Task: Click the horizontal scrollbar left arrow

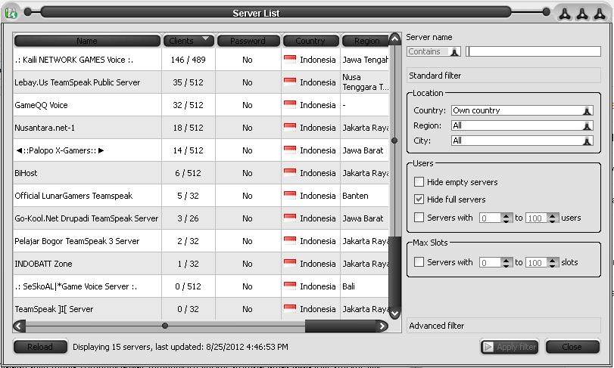Action: pyautogui.click(x=19, y=326)
